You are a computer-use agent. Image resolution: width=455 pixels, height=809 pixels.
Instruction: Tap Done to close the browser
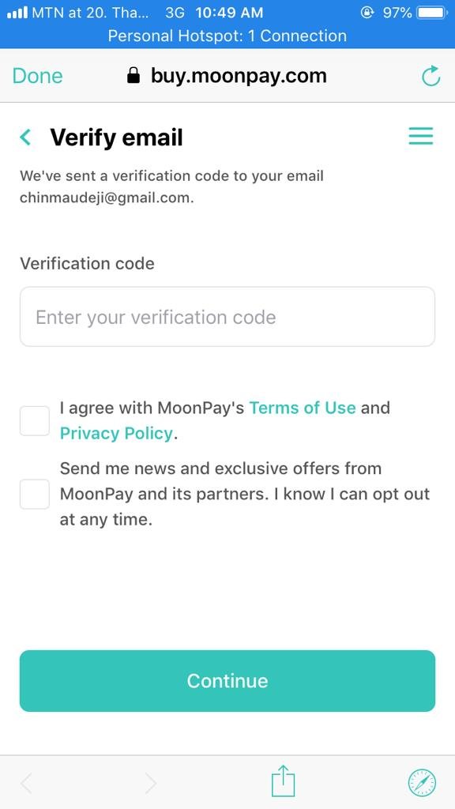click(x=38, y=76)
